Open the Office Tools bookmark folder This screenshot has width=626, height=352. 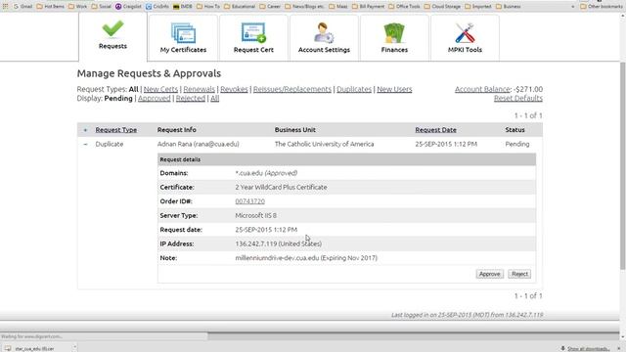404,7
